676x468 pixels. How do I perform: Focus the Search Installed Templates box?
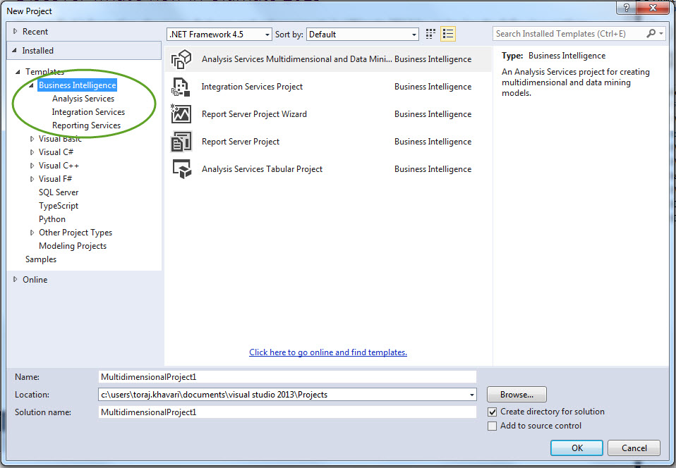[569, 34]
